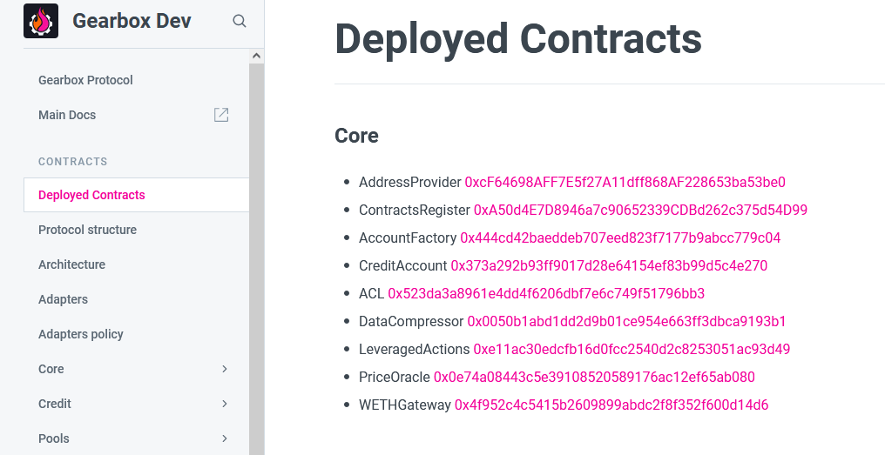Click the sidebar vertical scrollbar track
885x455 pixels.
[x=256, y=259]
